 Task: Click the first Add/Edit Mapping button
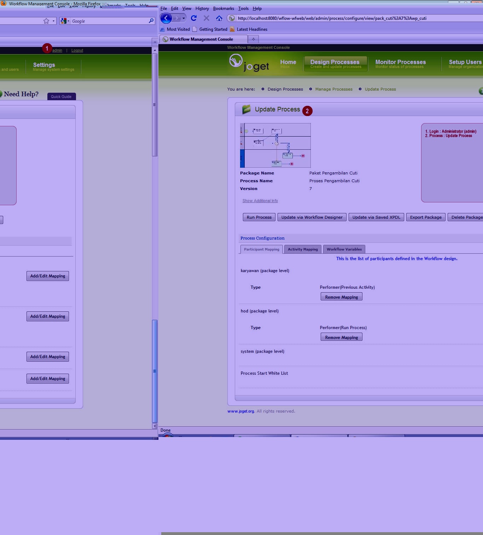click(x=48, y=276)
